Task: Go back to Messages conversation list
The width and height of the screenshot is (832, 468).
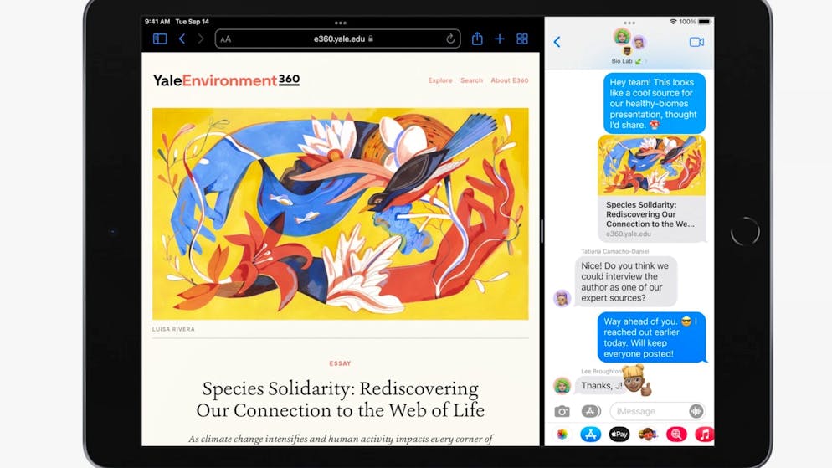Action: pos(557,42)
